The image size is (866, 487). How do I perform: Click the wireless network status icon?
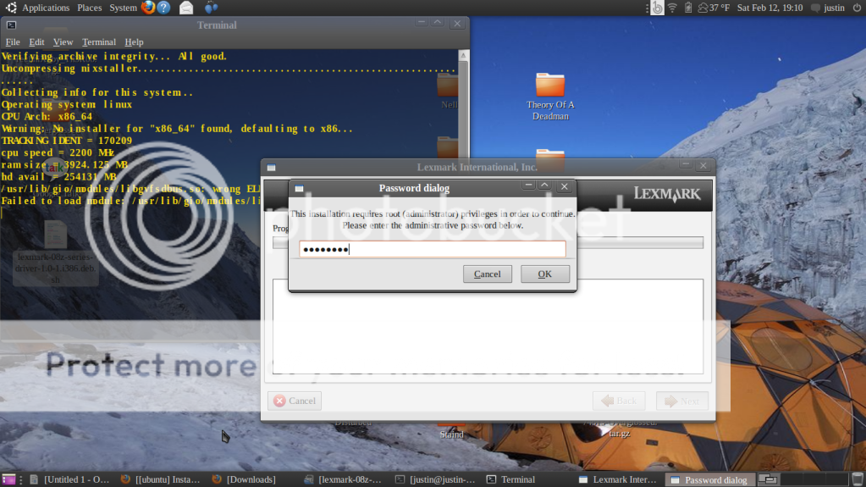(x=672, y=8)
